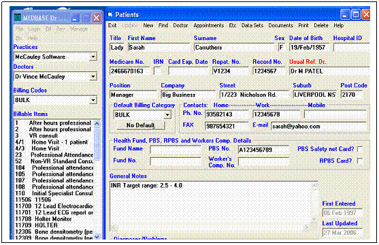Open the Help menu in Patients
This screenshot has width=379, height=245.
click(x=338, y=25)
